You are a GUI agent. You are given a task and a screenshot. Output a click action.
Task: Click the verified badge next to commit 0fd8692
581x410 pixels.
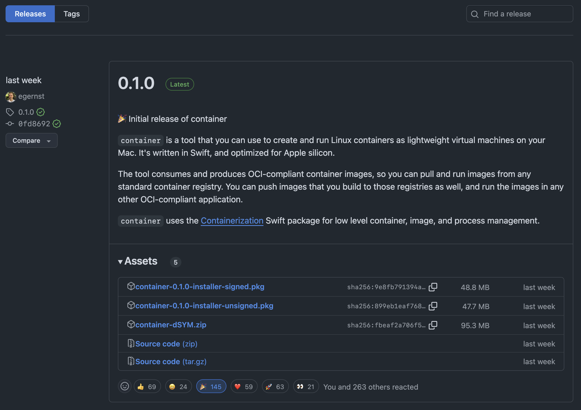[57, 124]
